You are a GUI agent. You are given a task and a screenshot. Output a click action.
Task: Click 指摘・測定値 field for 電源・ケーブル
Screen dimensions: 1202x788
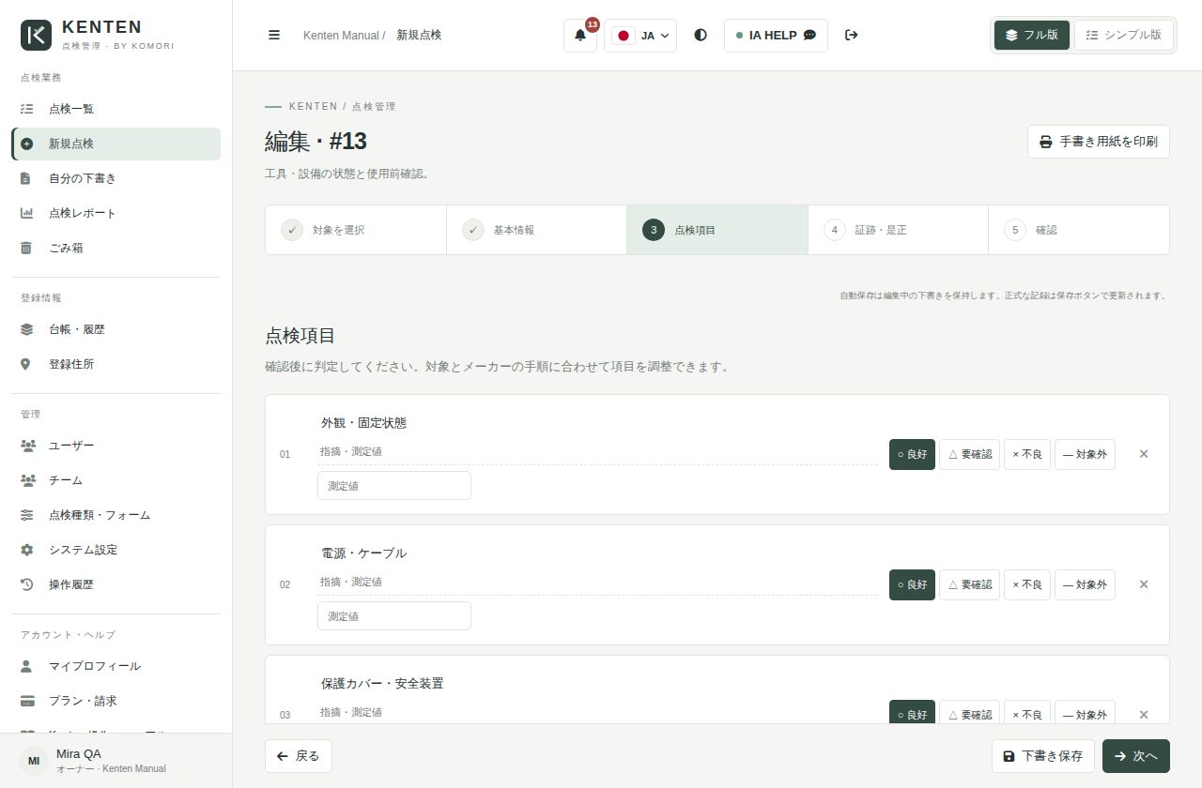pos(597,583)
